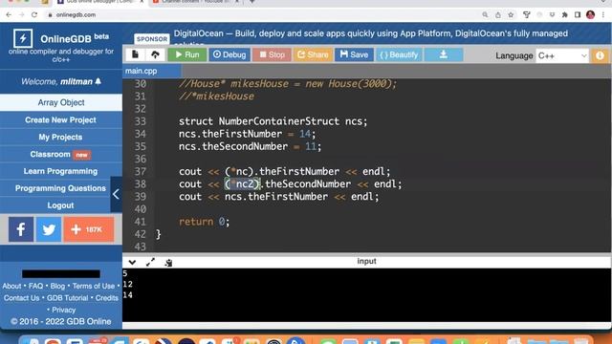This screenshot has width=612, height=344.
Task: Click the DigitalOcean sponsor ad text
Action: [371, 34]
